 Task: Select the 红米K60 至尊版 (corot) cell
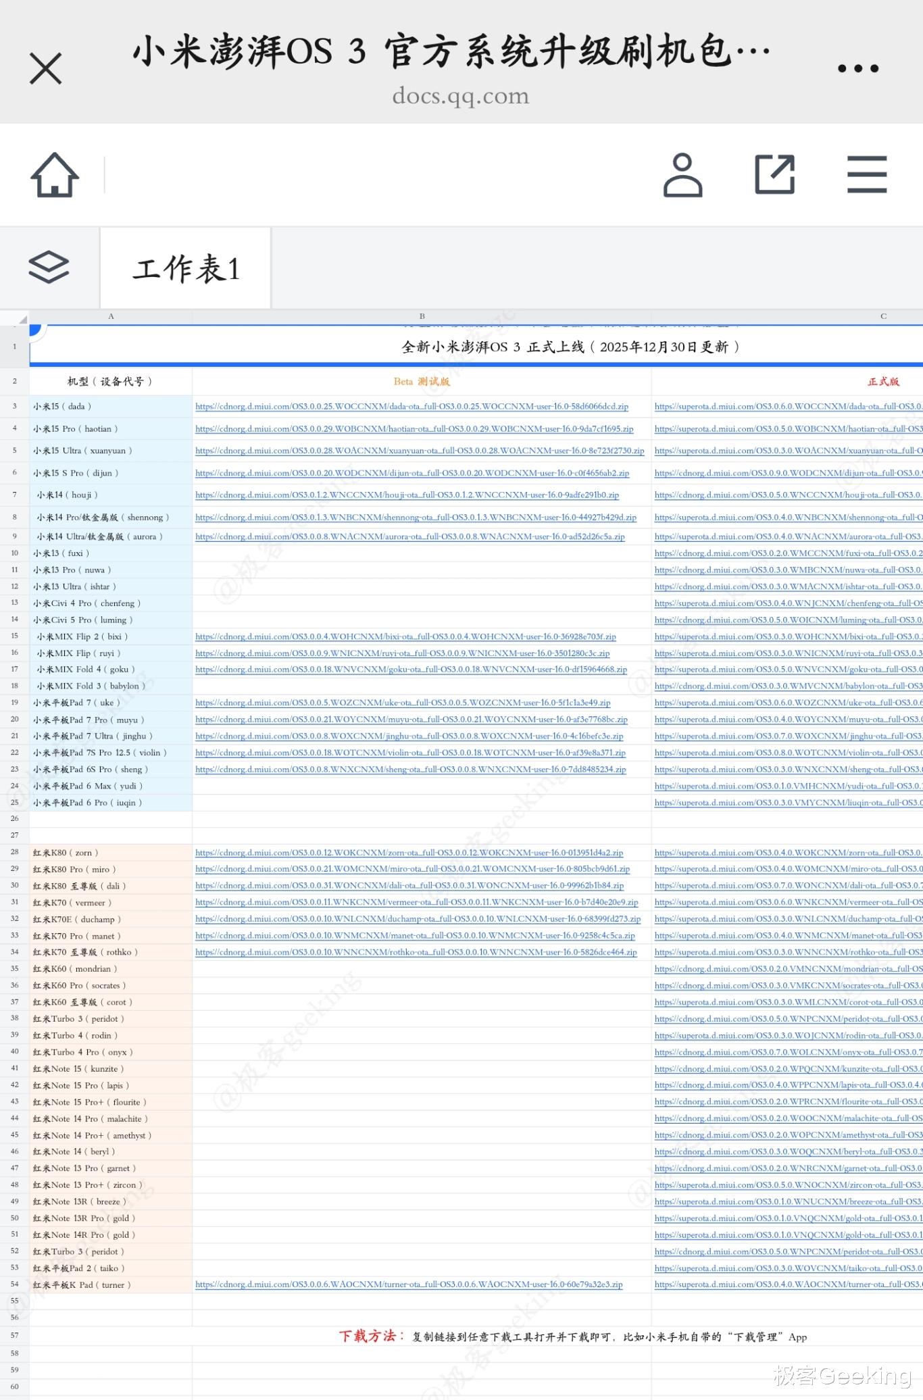click(111, 1002)
